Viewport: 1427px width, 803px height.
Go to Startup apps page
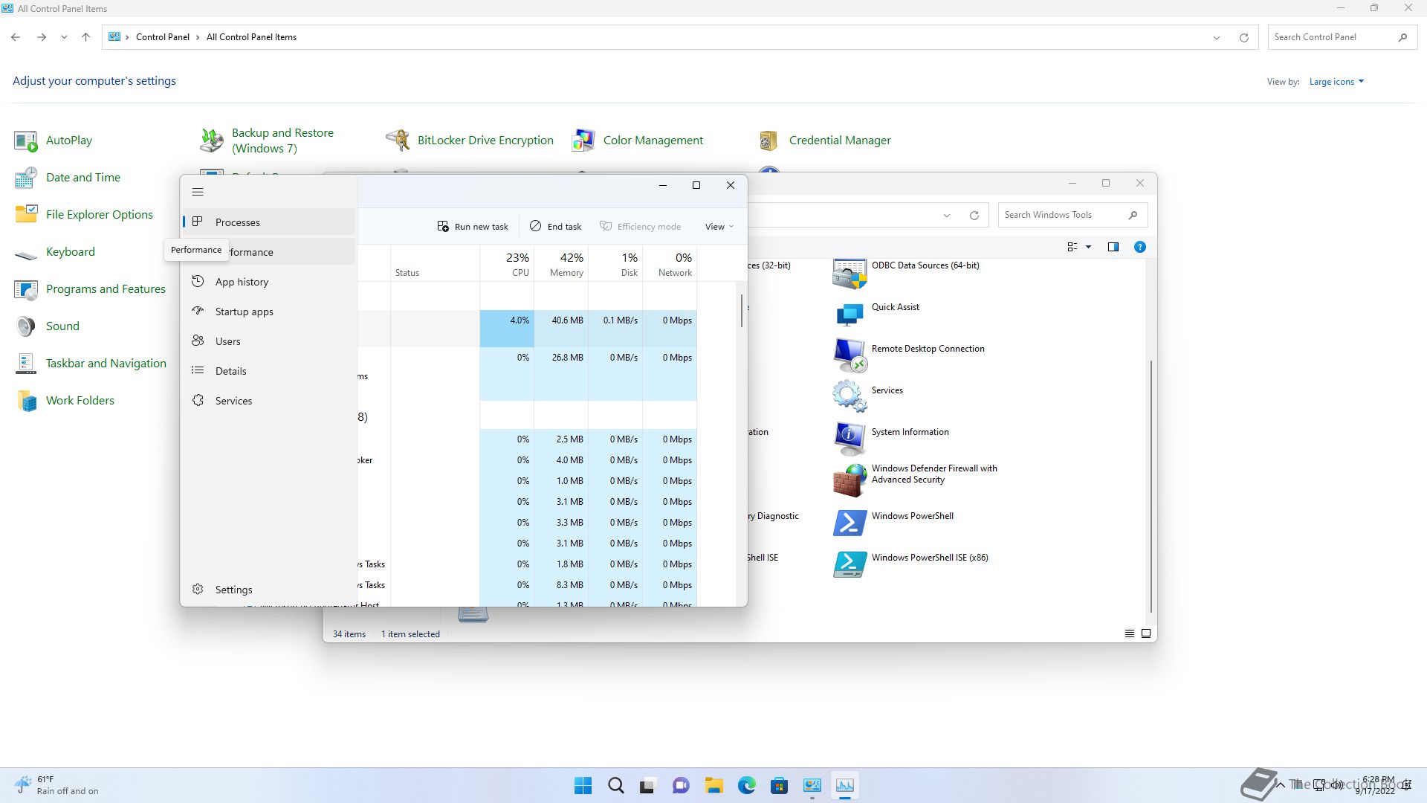(269, 312)
